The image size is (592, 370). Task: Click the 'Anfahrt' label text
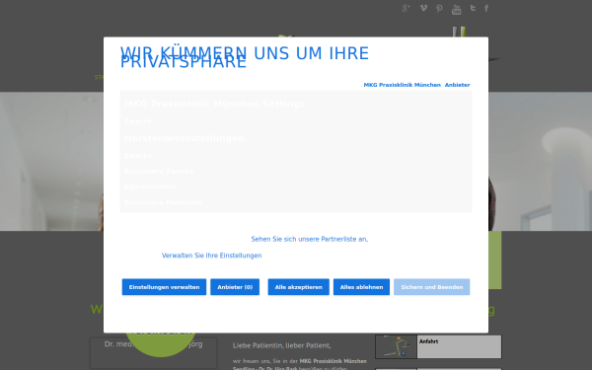click(x=428, y=341)
